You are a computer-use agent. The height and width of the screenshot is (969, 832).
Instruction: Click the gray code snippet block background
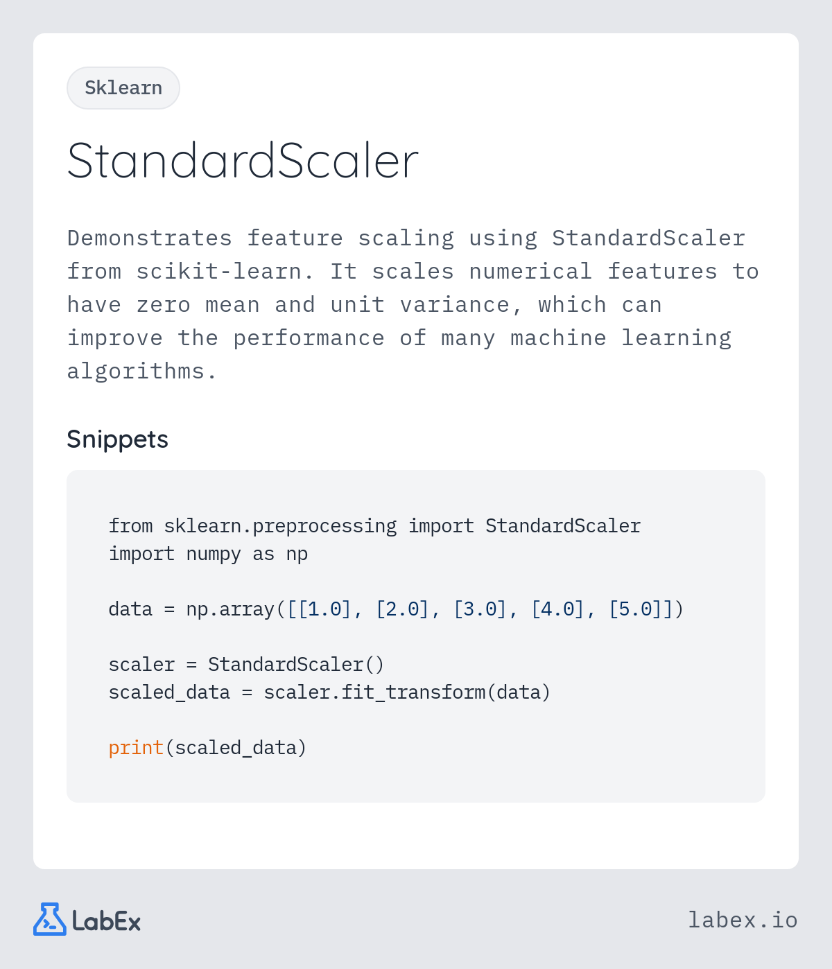416,636
